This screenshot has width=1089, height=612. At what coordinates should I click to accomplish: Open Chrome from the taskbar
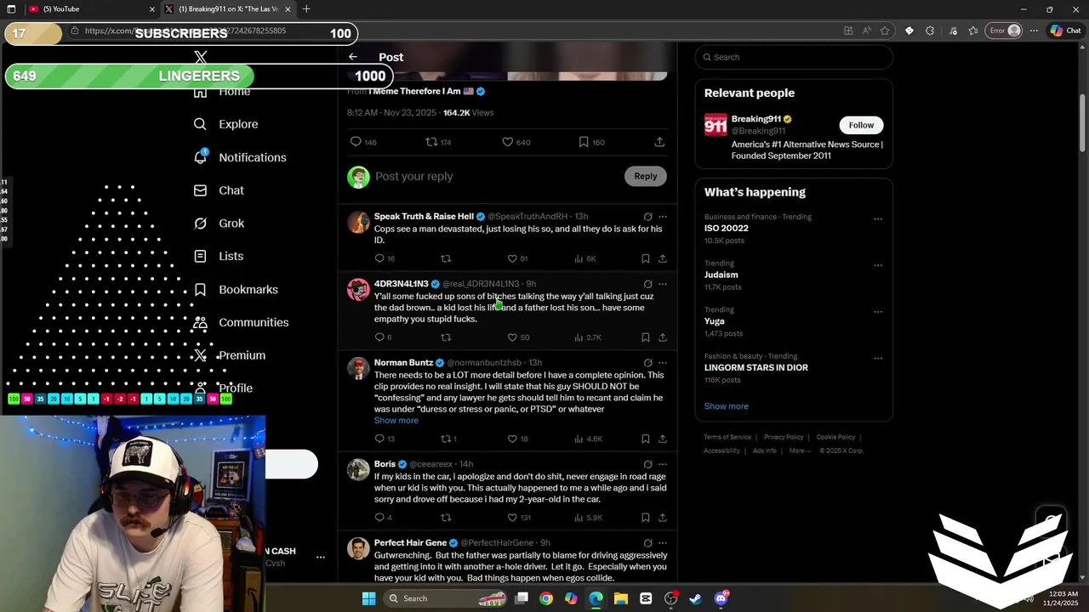pyautogui.click(x=546, y=598)
